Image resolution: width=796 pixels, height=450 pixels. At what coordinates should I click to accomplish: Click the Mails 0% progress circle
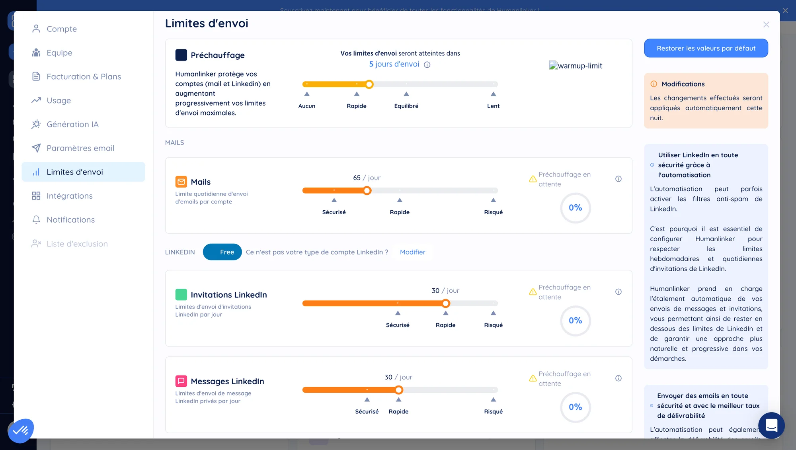point(576,208)
